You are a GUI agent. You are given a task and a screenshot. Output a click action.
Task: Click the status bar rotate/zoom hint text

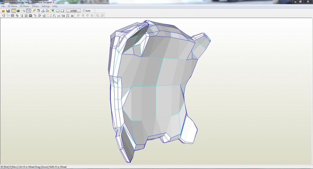pyautogui.click(x=33, y=167)
